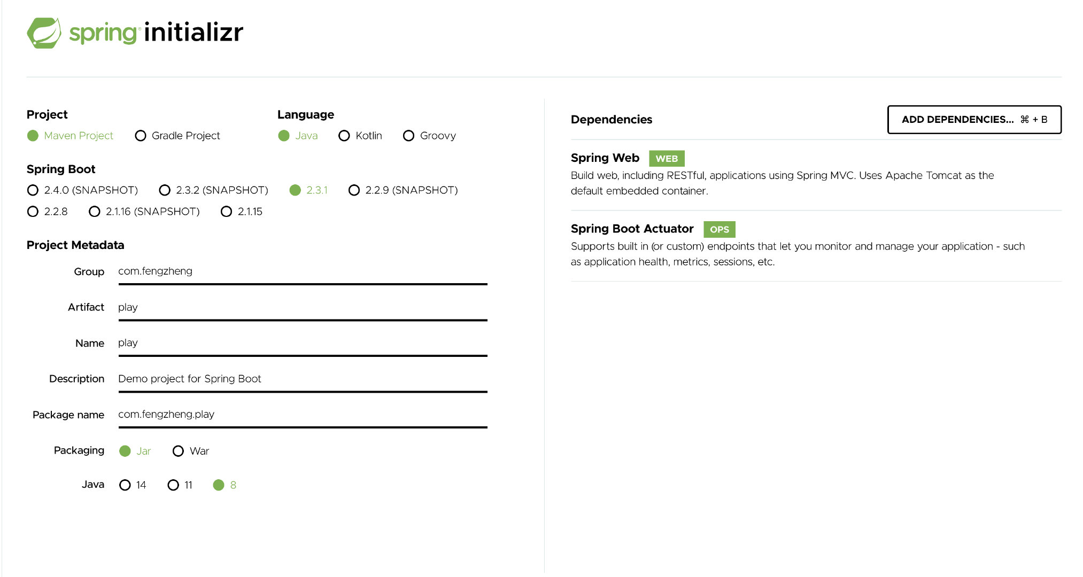This screenshot has width=1083, height=577.
Task: Click into the Artifact text field
Action: click(x=302, y=307)
